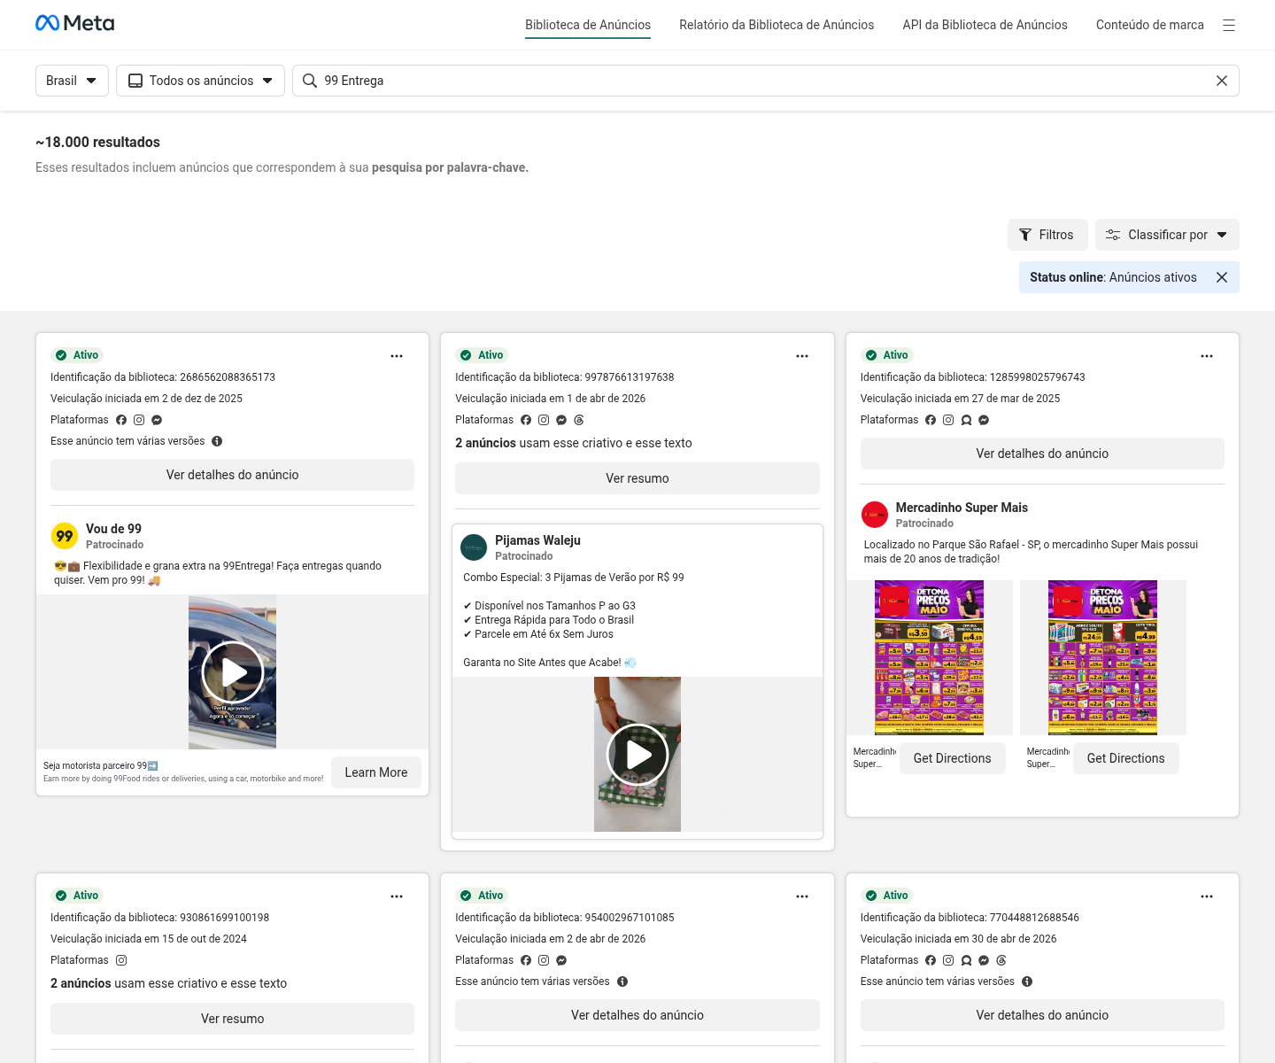Click the ~18.000 resultados text

click(x=98, y=142)
